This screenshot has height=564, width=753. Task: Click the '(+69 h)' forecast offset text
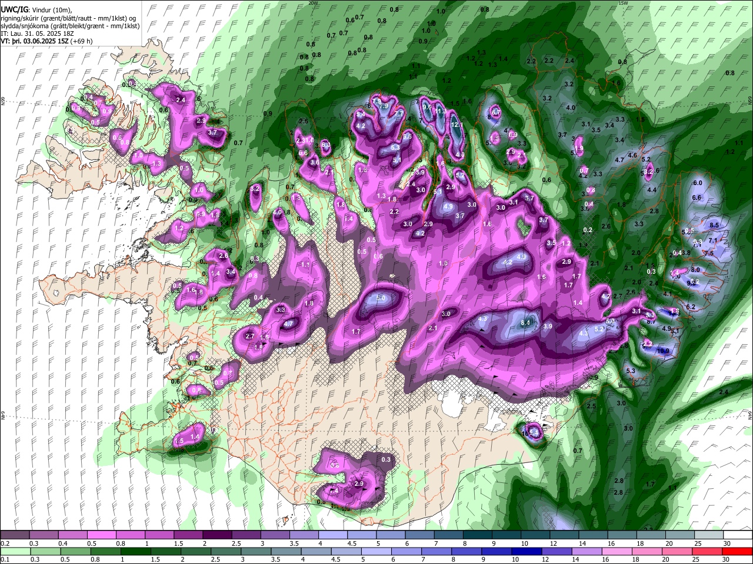[x=82, y=41]
